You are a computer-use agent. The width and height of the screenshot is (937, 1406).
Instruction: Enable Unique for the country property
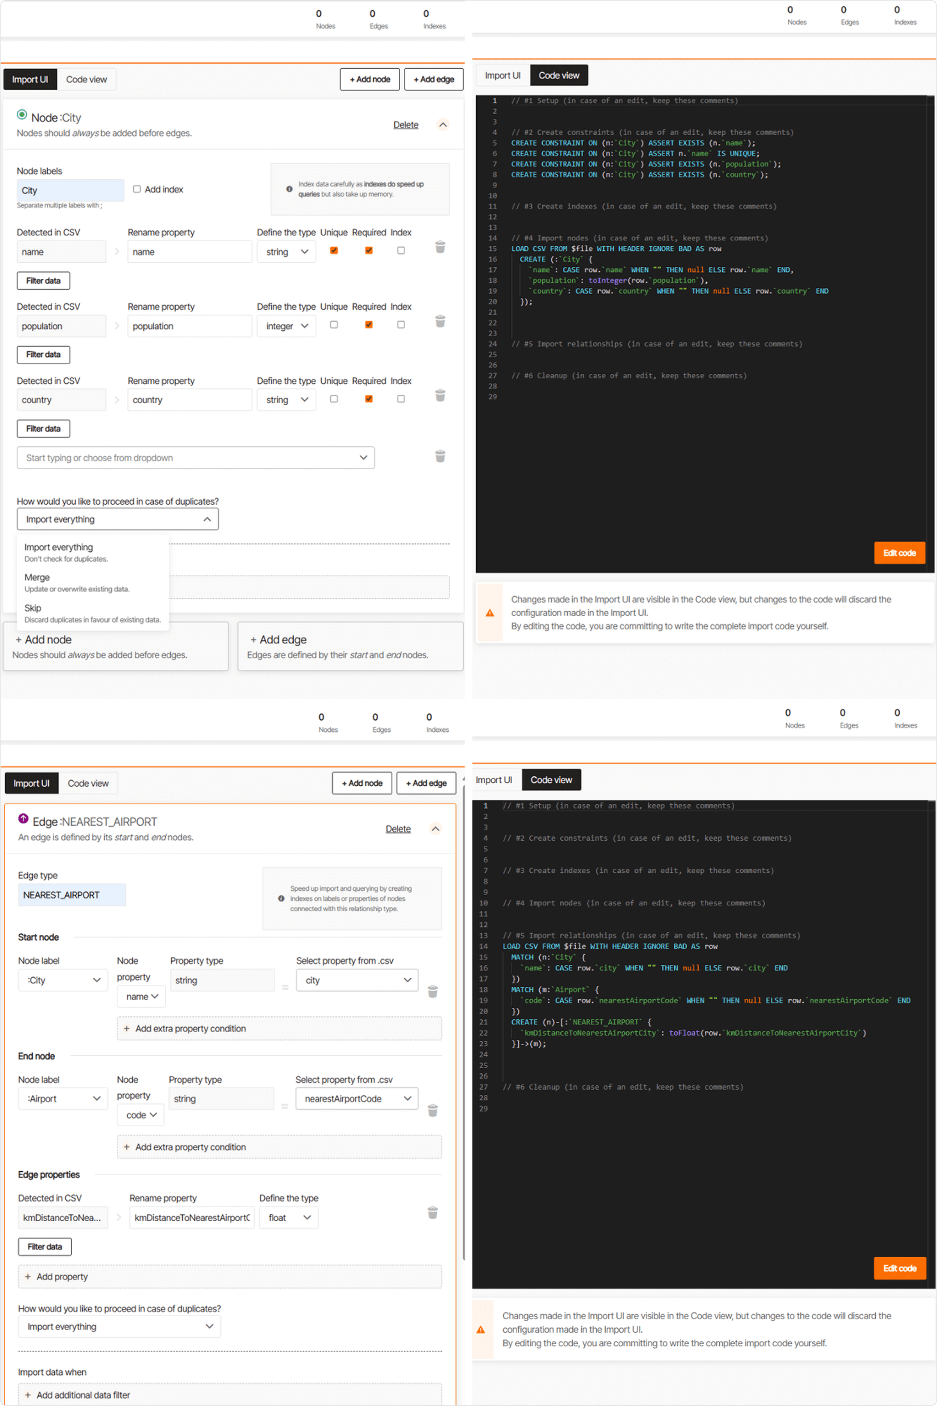point(334,399)
